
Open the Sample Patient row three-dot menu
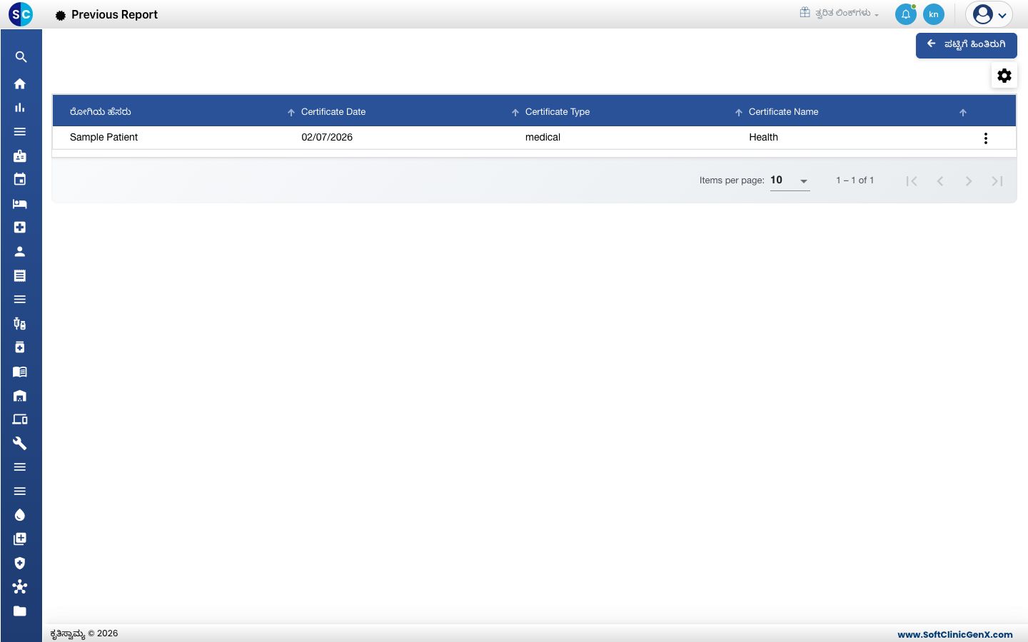(x=986, y=138)
